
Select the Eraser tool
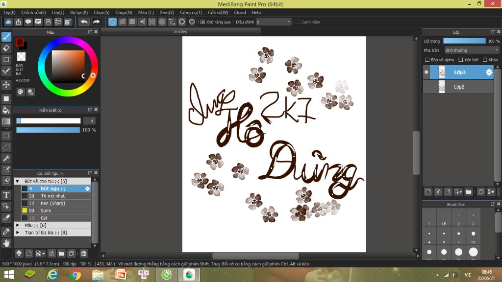coord(6,48)
